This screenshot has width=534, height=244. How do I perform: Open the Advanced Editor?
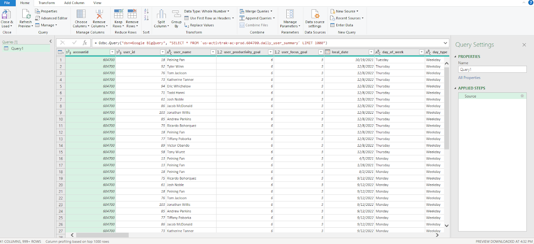click(51, 18)
